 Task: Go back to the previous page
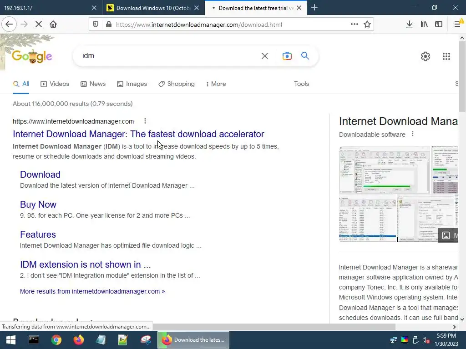pos(9,25)
